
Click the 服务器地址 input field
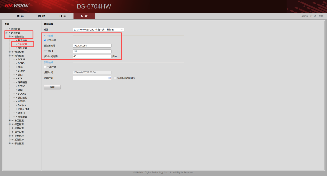click(x=92, y=46)
